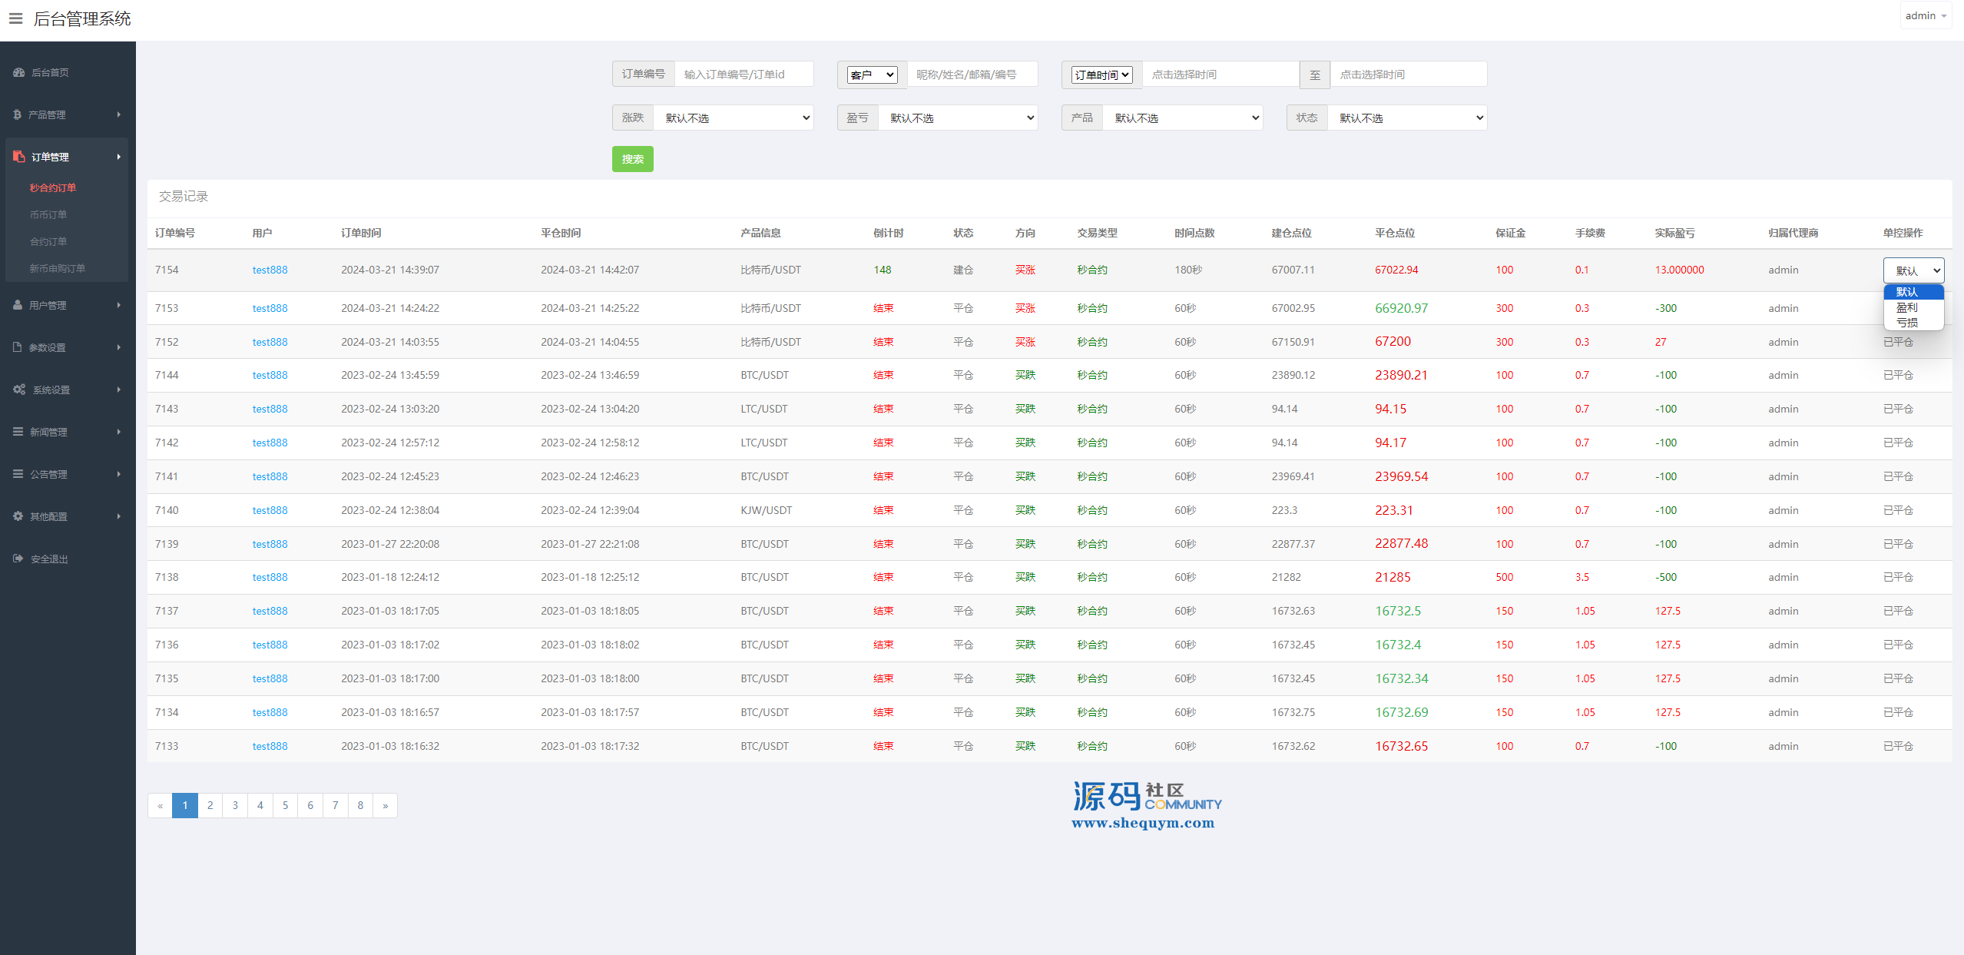This screenshot has height=955, width=1964.
Task: Click profit value 13.000000
Action: [1680, 270]
